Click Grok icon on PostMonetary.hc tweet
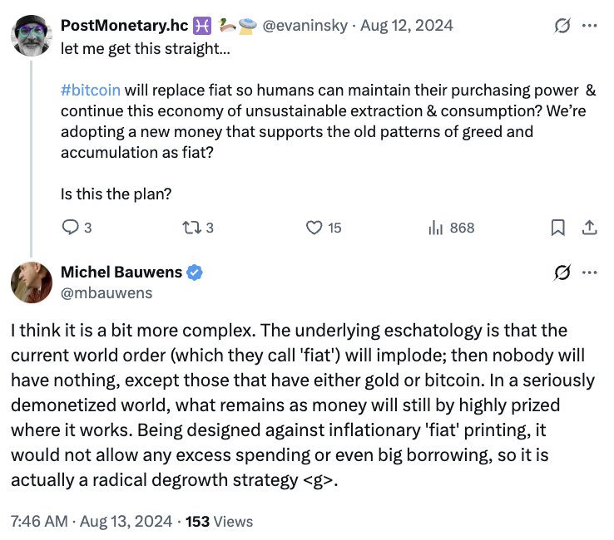Screen dimensions: 614x540 click(562, 25)
